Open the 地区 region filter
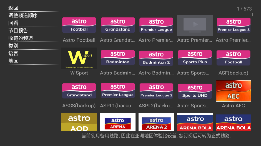Viewport: 261px width, 146px height. (13, 61)
